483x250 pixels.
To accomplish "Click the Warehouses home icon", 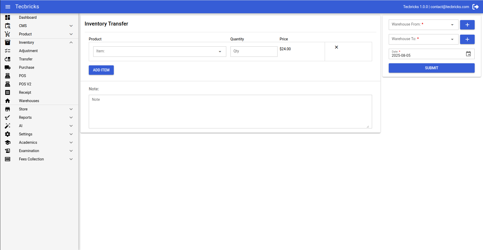I will click(x=8, y=101).
